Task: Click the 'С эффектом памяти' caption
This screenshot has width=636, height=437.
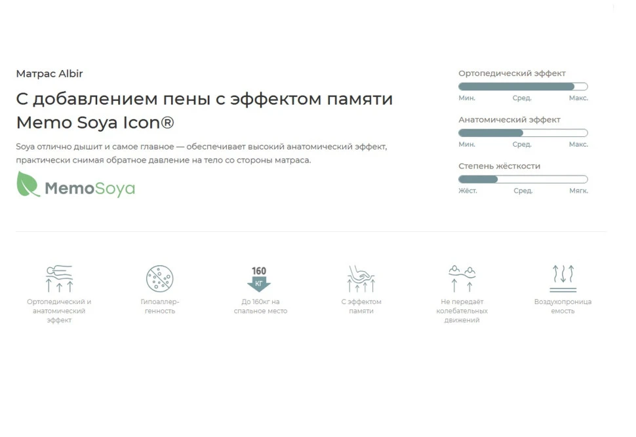Action: tap(361, 307)
